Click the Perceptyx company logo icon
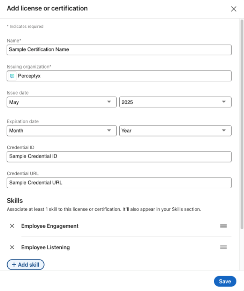The height and width of the screenshot is (291, 244). pyautogui.click(x=12, y=76)
